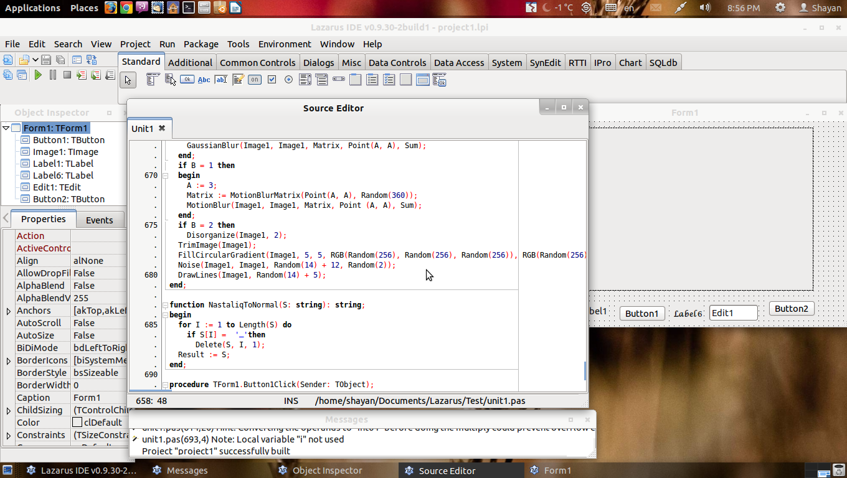
Task: Open the Project menu
Action: (135, 44)
